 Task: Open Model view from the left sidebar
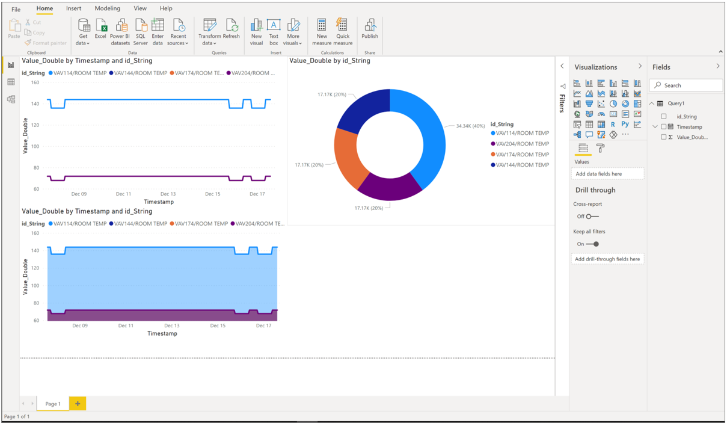(x=11, y=99)
